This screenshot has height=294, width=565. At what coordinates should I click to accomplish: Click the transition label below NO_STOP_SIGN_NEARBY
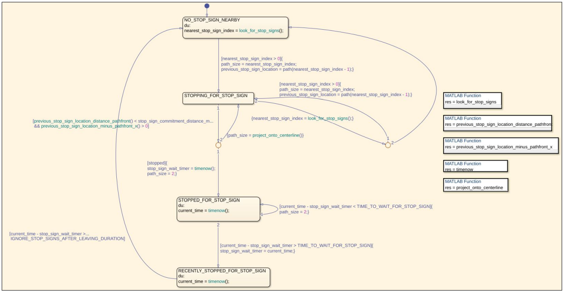(x=287, y=64)
